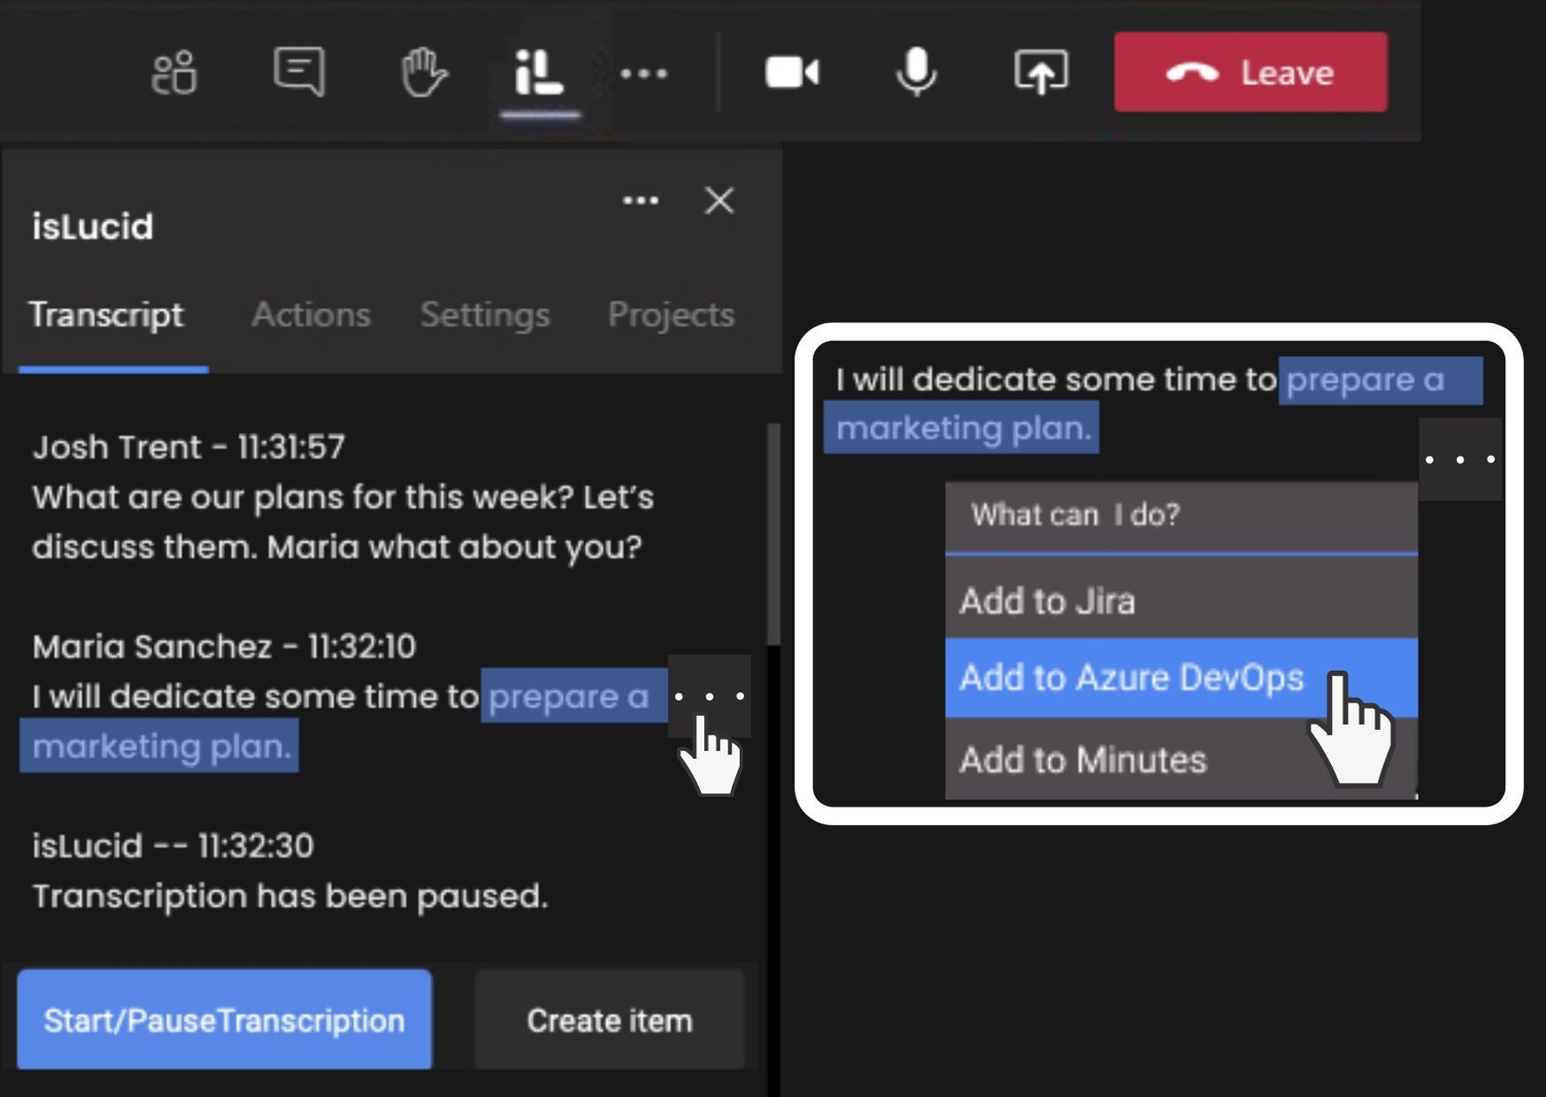Select Add to Jira option
1546x1097 pixels.
click(x=1181, y=601)
